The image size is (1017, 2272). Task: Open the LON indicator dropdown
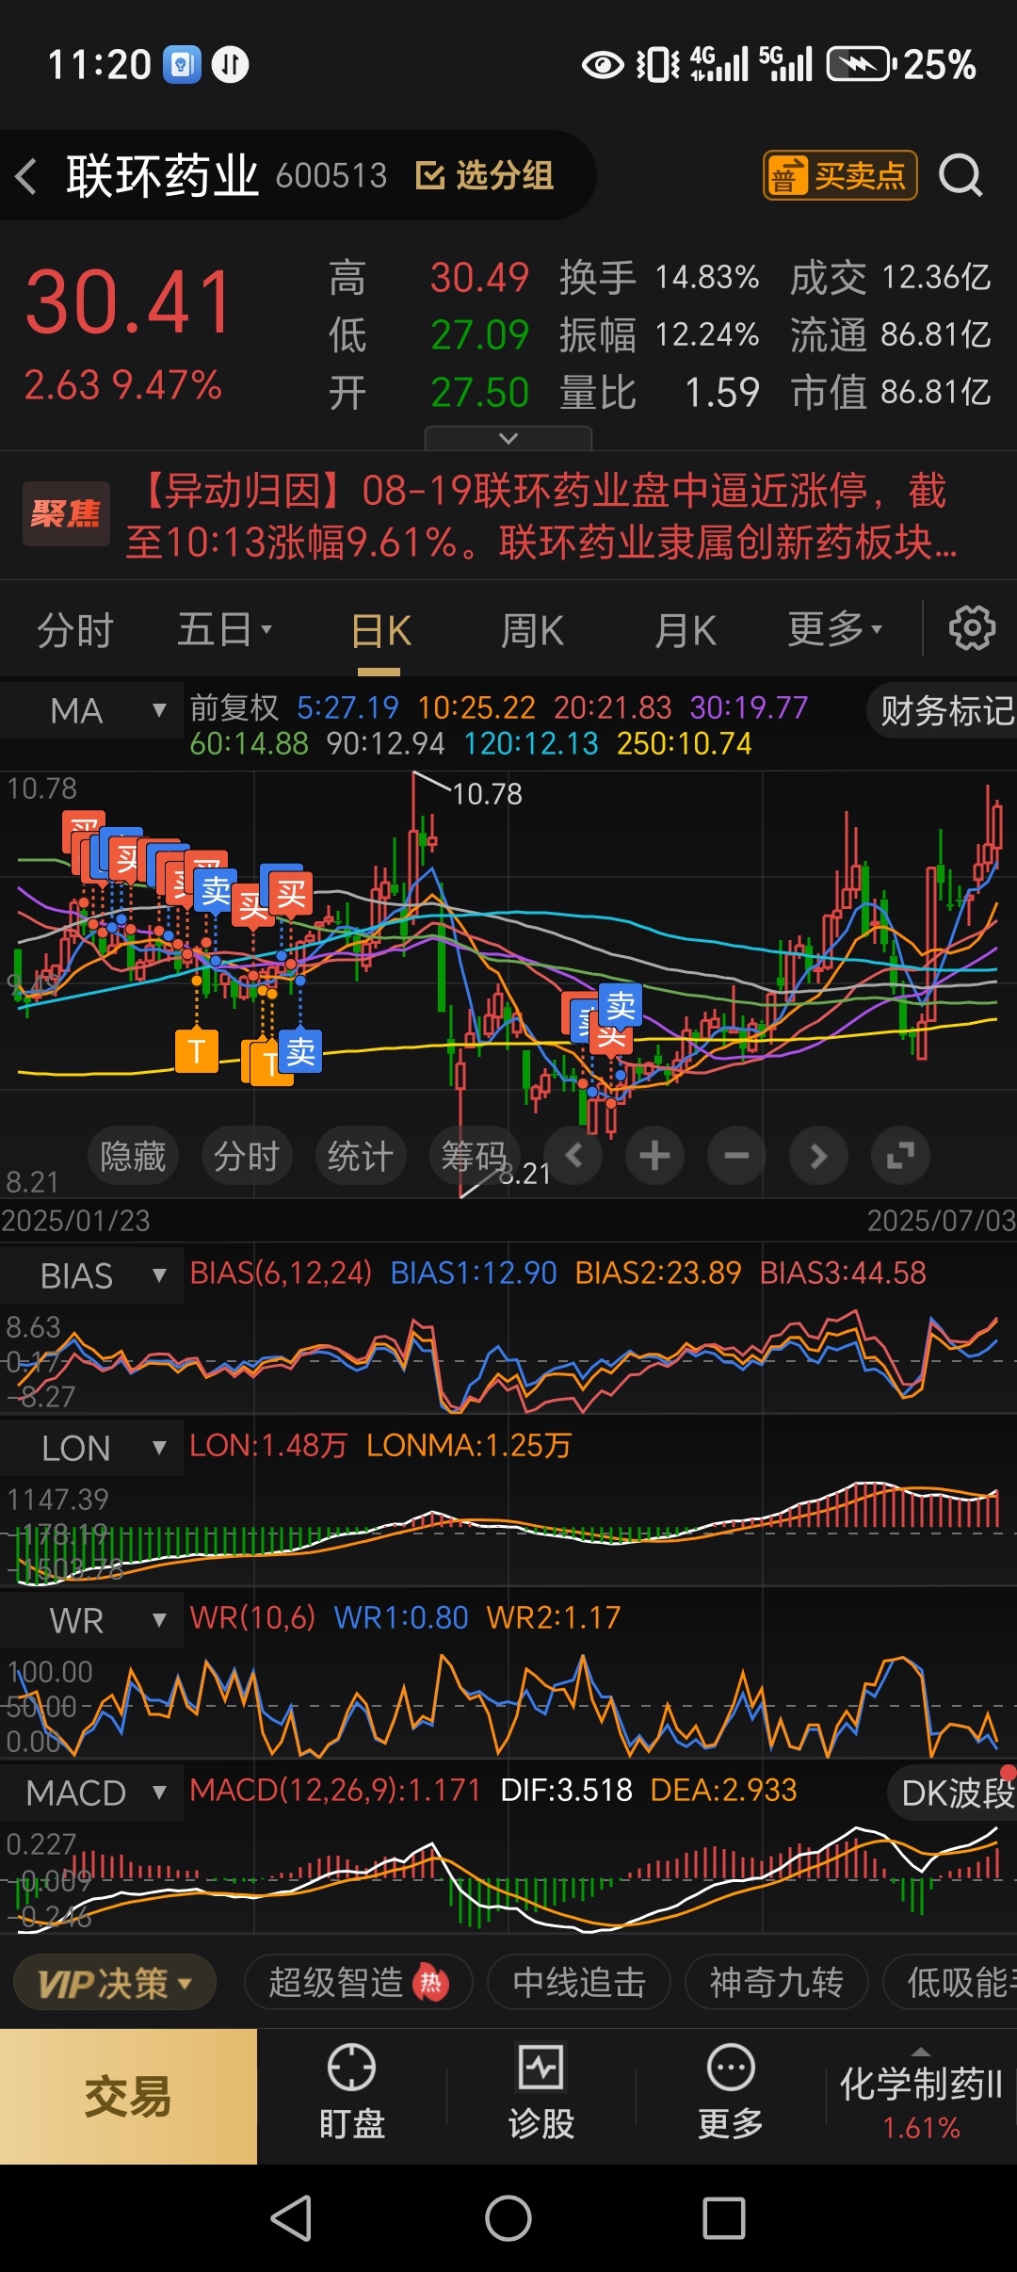(91, 1449)
